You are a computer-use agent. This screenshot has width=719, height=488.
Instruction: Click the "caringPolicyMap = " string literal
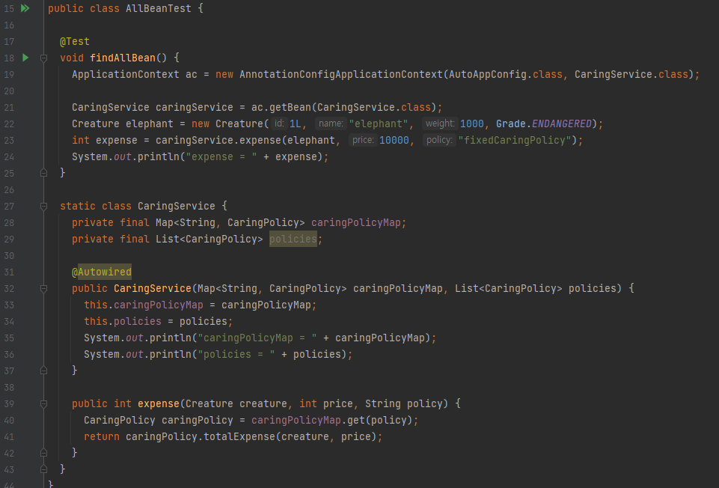[x=257, y=338]
